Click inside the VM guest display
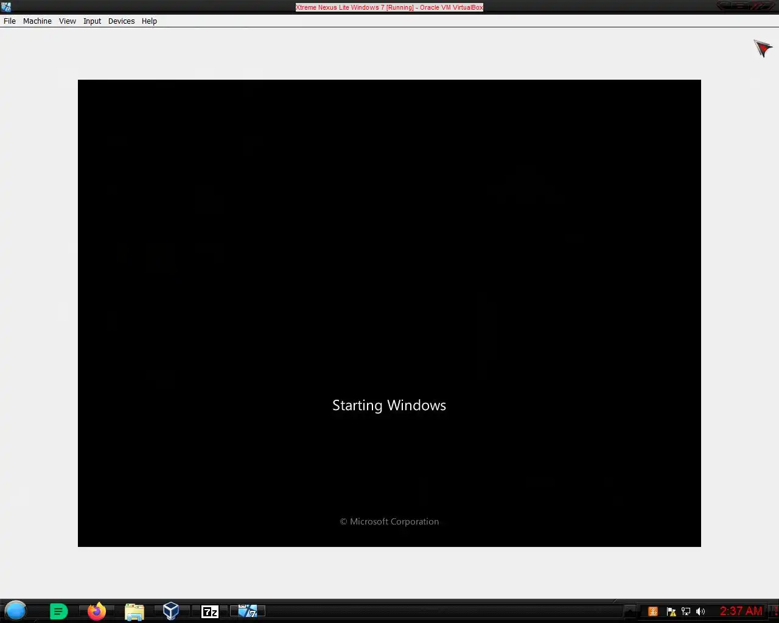This screenshot has height=623, width=779. [389, 313]
